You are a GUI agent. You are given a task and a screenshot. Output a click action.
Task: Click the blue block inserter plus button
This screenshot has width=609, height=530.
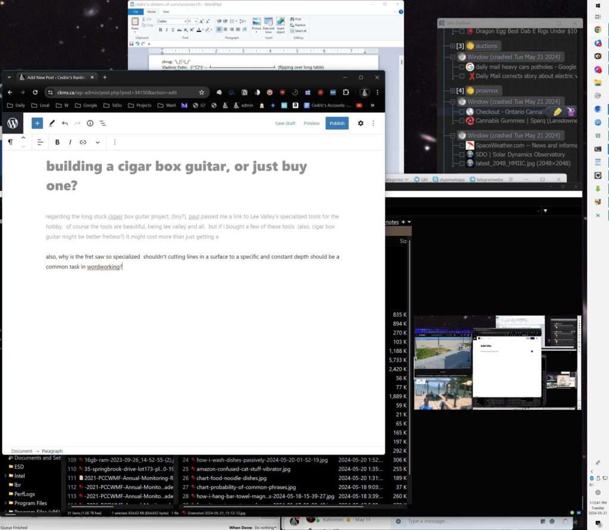pyautogui.click(x=37, y=123)
